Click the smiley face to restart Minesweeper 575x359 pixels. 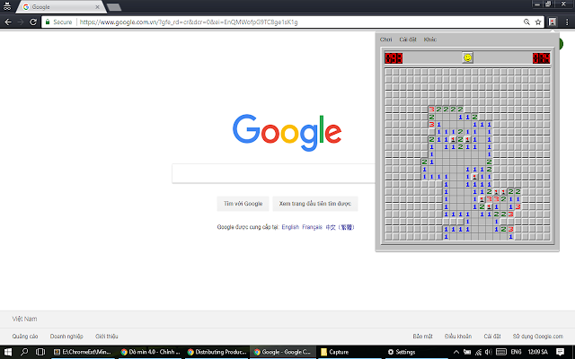point(467,57)
